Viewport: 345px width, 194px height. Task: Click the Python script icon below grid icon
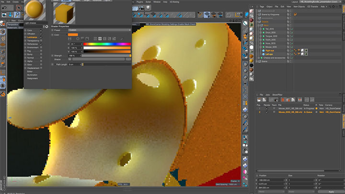click(245, 110)
